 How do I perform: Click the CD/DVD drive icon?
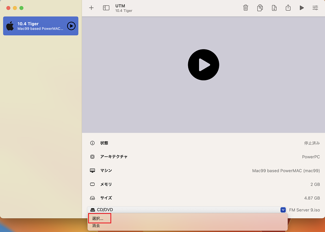click(x=93, y=210)
